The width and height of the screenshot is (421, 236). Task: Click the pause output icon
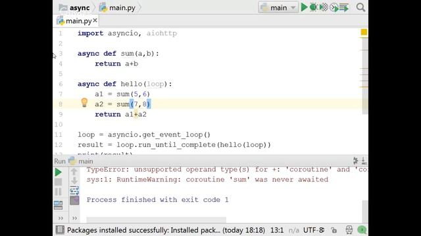pos(59,192)
